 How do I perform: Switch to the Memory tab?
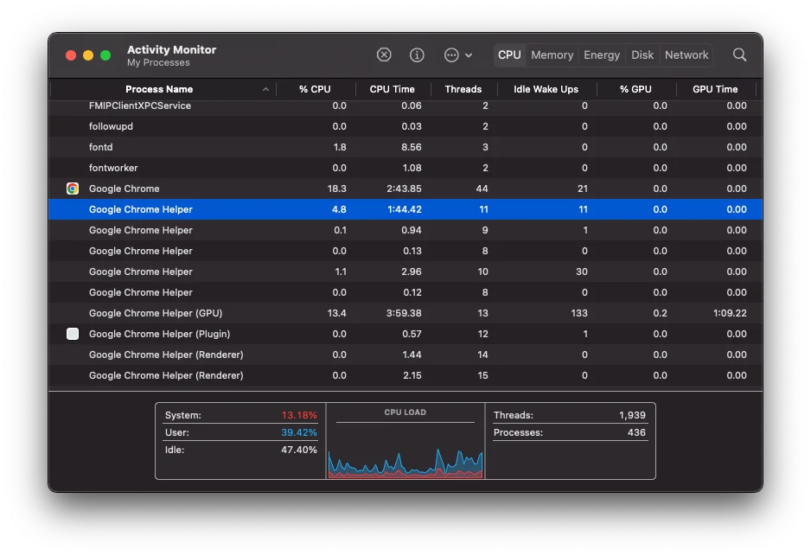tap(552, 54)
